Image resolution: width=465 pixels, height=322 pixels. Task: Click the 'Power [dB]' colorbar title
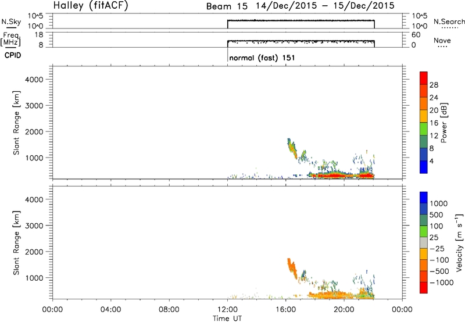(x=444, y=123)
